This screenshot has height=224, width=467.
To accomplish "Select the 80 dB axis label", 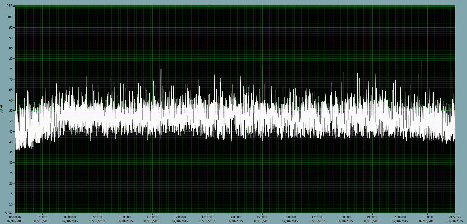I will [11, 59].
